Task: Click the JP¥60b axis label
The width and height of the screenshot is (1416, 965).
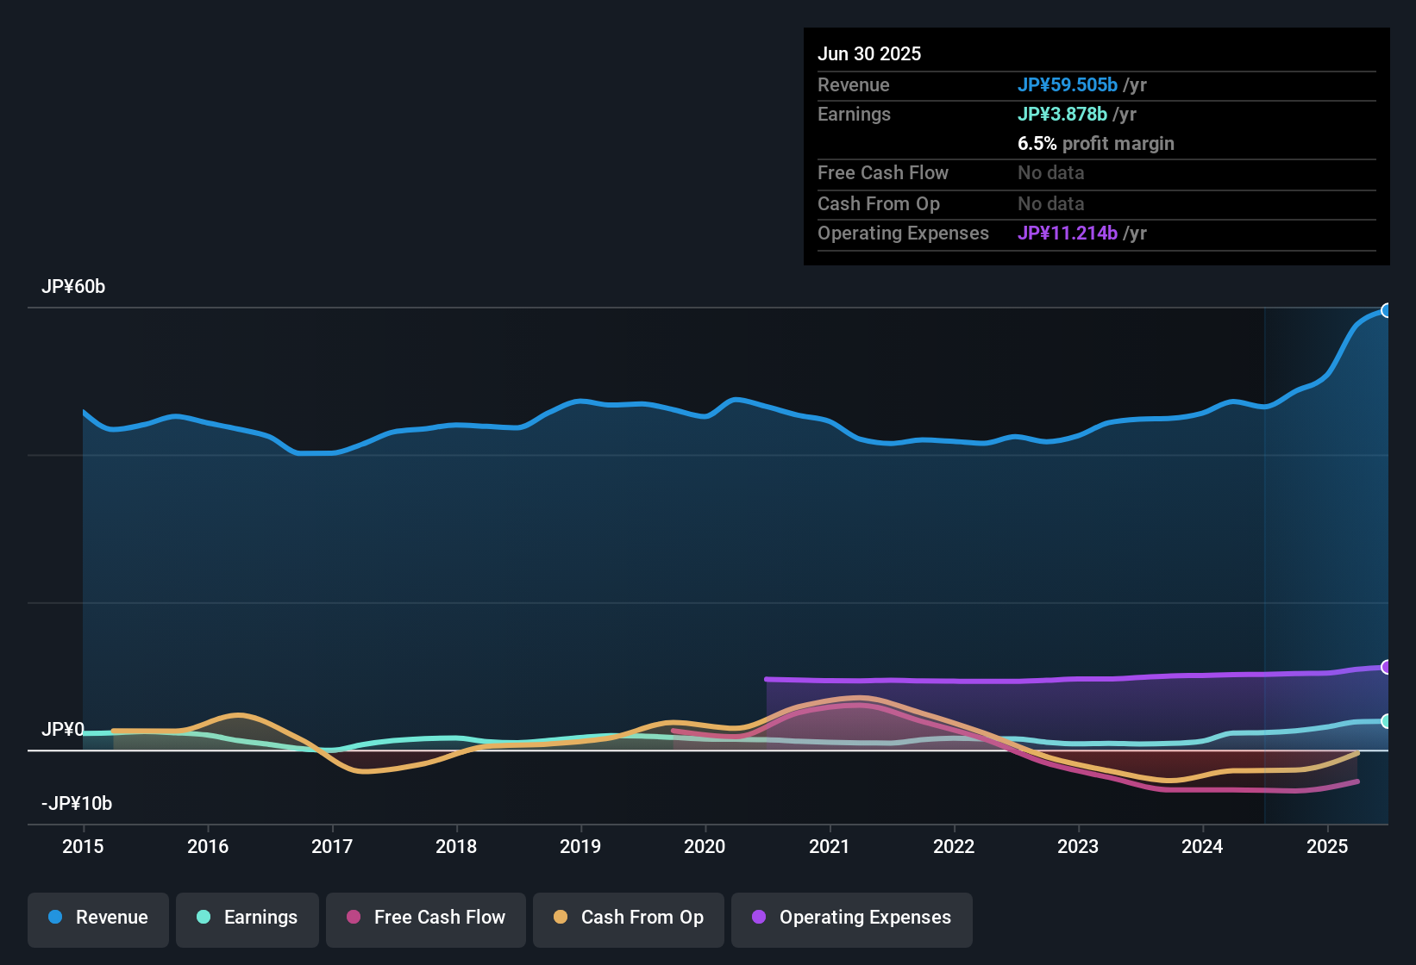Action: 74,287
